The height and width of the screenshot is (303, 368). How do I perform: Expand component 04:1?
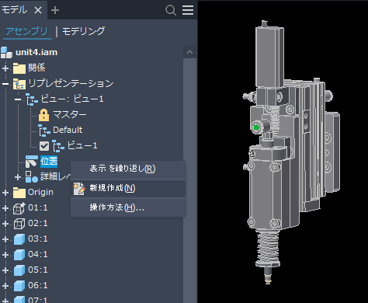tap(5, 255)
